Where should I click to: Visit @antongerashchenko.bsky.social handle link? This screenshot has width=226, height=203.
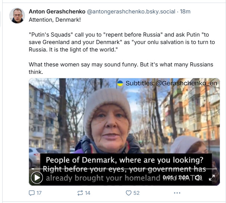point(131,12)
